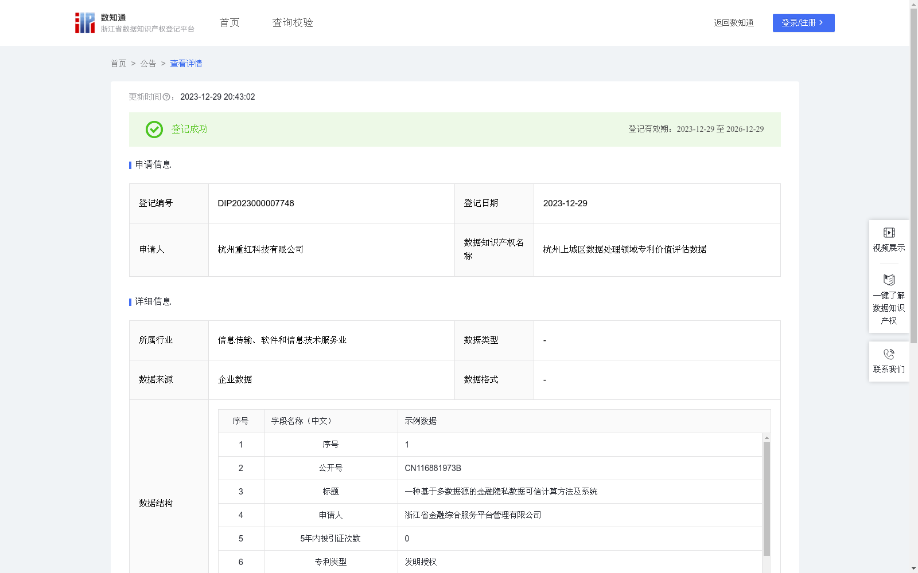Viewport: 918px width, 573px height.
Task: Click 返回数知通 link
Action: pos(734,23)
